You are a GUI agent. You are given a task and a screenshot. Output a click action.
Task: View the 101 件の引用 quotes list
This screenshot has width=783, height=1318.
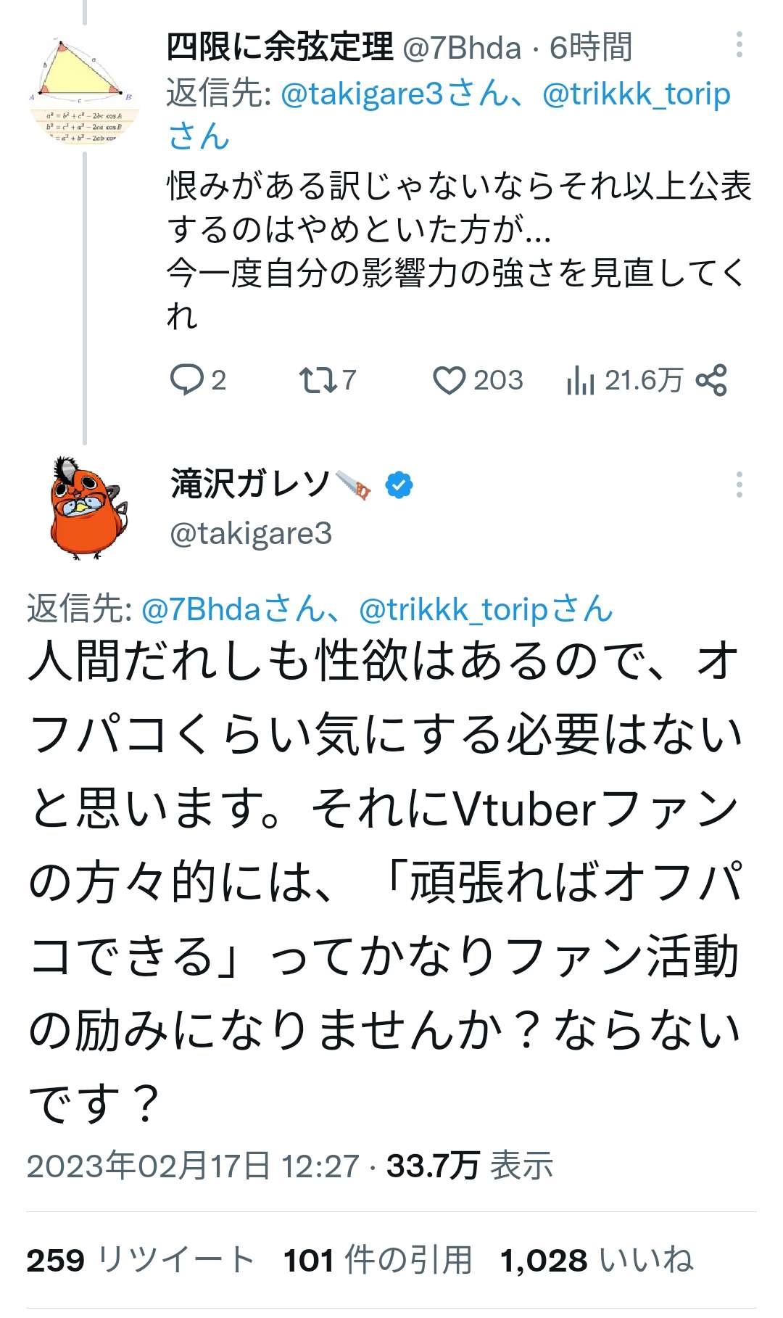(378, 1260)
